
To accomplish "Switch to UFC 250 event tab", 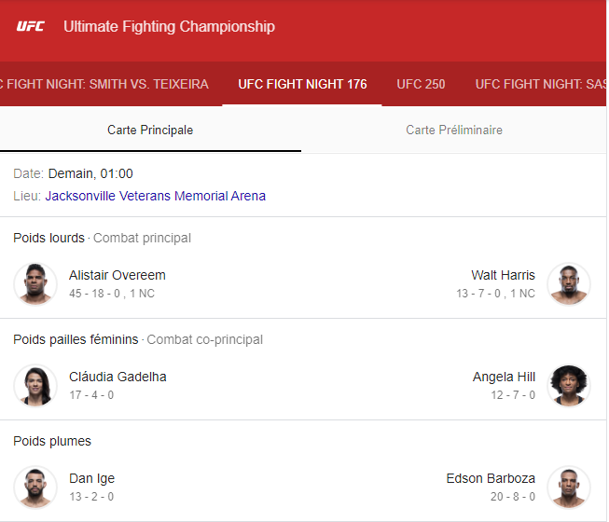I will (421, 84).
